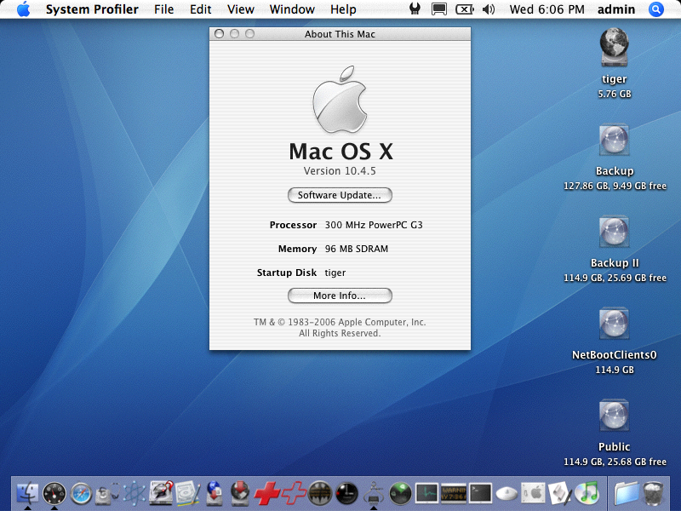Open System Profiler calipers icon in Dock
This screenshot has width=681, height=511.
click(x=374, y=494)
